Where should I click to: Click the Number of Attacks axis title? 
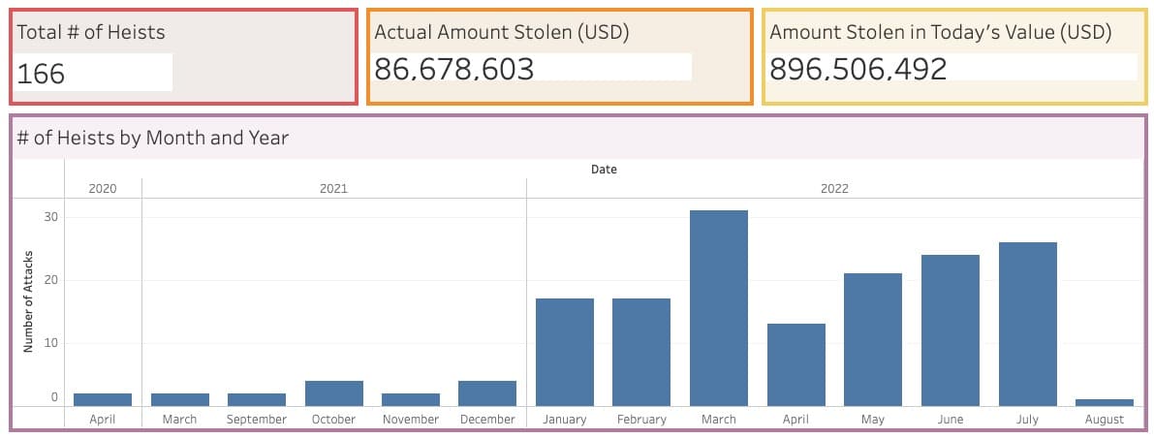(x=29, y=301)
